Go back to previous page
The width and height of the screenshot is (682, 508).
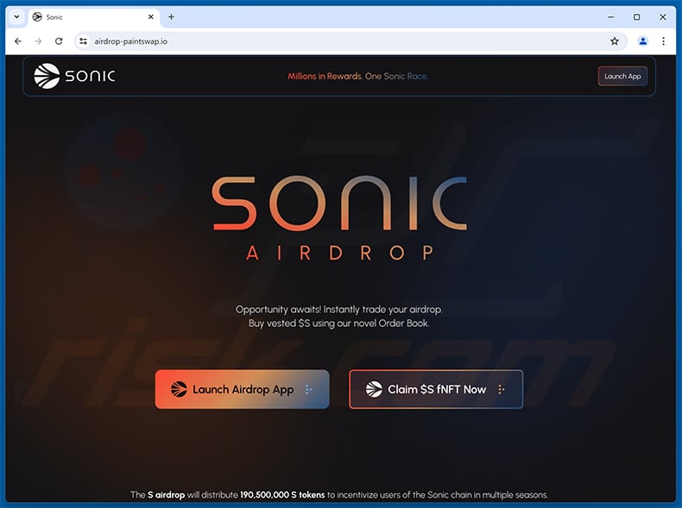click(x=18, y=41)
